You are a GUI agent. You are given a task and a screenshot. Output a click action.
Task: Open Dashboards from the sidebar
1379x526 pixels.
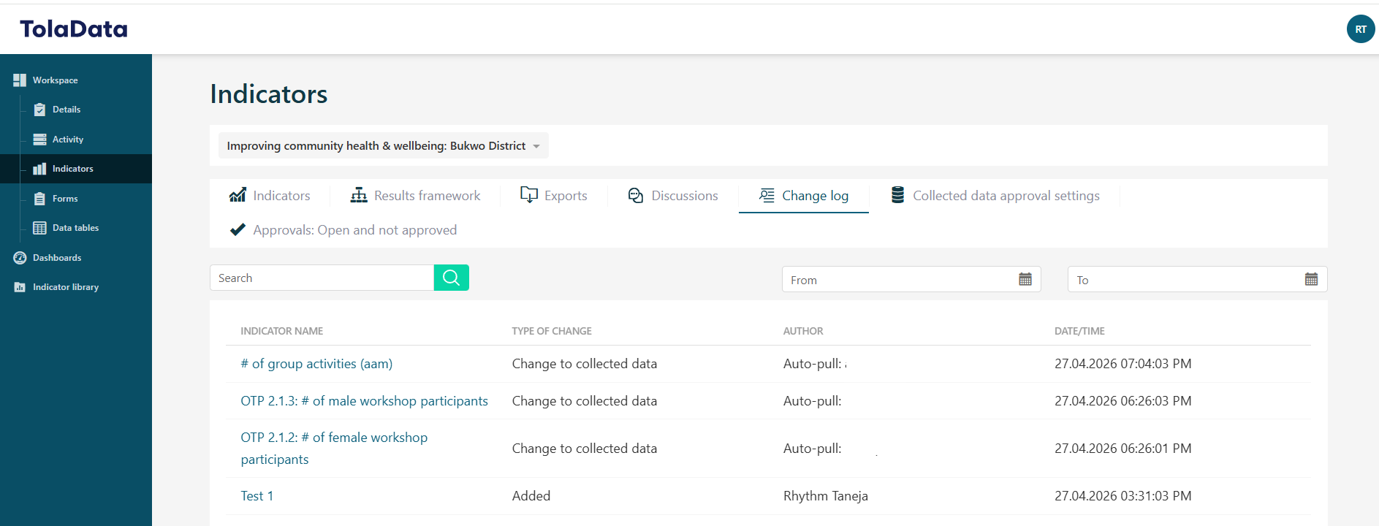[57, 258]
